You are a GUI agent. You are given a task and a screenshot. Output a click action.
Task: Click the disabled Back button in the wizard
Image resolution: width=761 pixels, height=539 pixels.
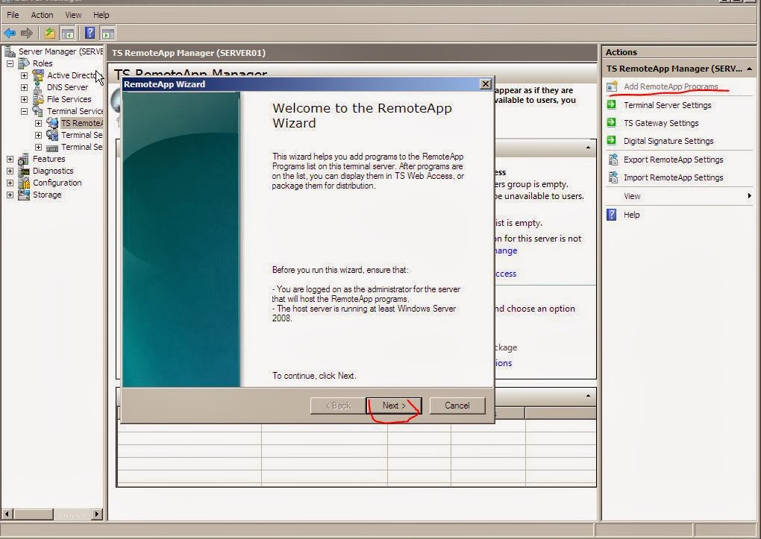pos(338,406)
